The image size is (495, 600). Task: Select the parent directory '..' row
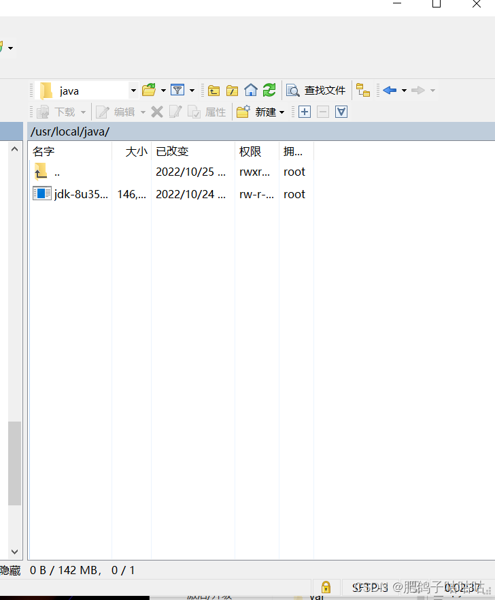coord(171,172)
